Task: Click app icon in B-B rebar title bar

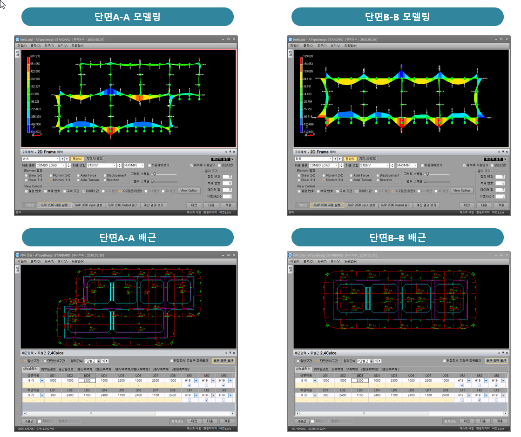Action: pyautogui.click(x=291, y=255)
